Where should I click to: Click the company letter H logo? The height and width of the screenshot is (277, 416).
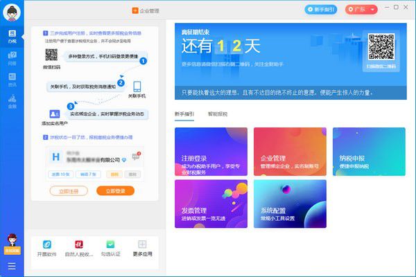point(55,157)
